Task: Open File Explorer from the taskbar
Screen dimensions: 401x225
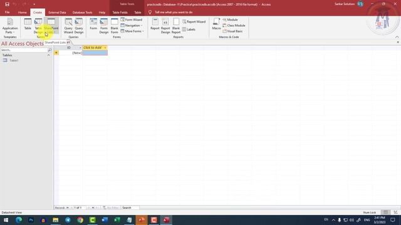Action: [56, 220]
